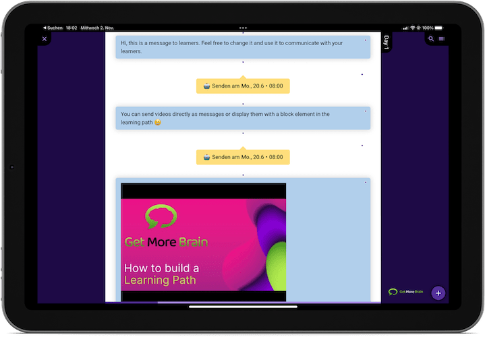Tap the smiley emoji in the videos message
The image size is (485, 337).
pyautogui.click(x=158, y=123)
